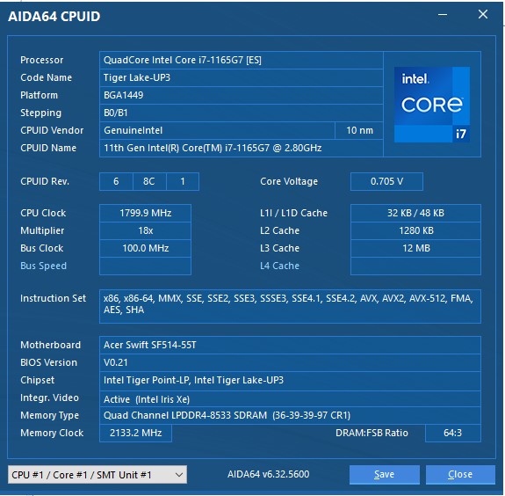The image size is (505, 496).
Task: Click the DRAM:FSB Ratio 64:3 box
Action: pos(453,433)
